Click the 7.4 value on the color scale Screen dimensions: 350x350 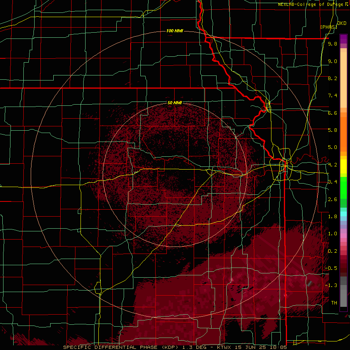[332, 96]
